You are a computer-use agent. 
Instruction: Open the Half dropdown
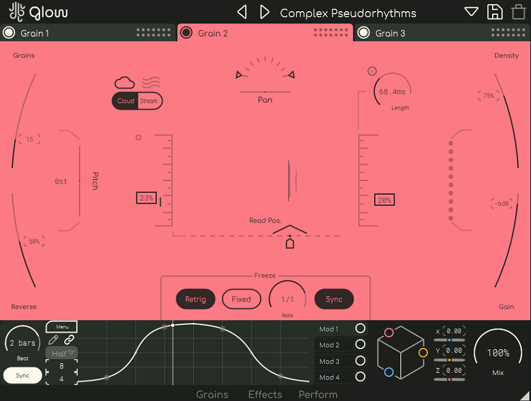[62, 353]
